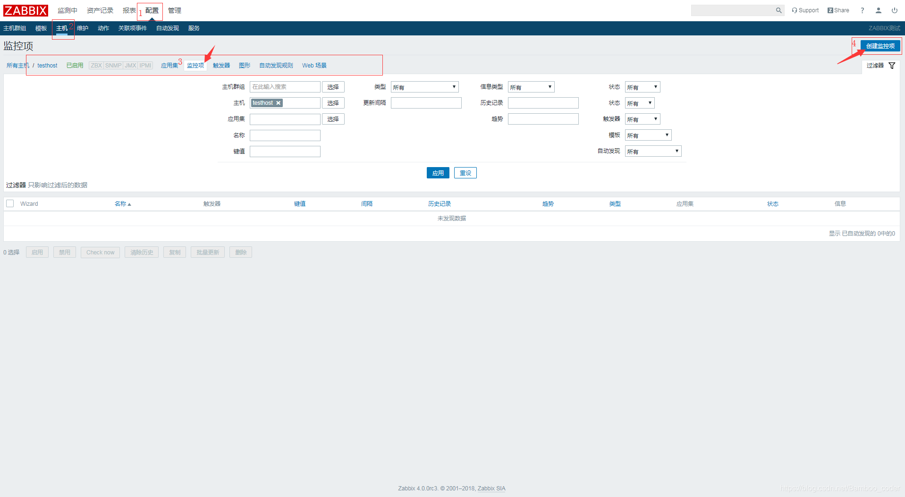Switch to the Web 场景 tab

[x=314, y=66]
